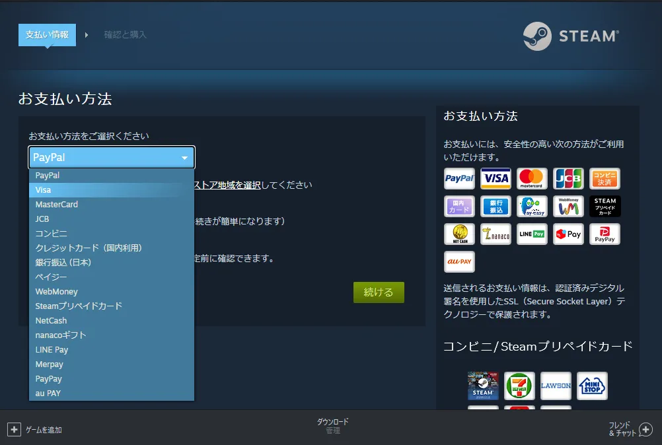This screenshot has width=662, height=445.
Task: Click the orange コンビニ決済 icon
Action: tap(605, 178)
